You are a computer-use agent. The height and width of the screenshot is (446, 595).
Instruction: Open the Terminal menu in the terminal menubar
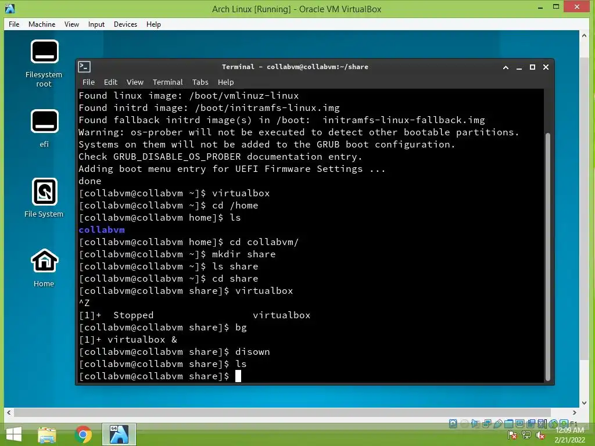[167, 82]
